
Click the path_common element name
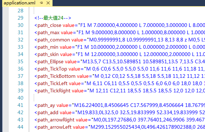(x=54, y=40)
